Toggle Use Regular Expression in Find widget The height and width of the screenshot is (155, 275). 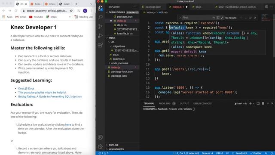[x=222, y=18]
